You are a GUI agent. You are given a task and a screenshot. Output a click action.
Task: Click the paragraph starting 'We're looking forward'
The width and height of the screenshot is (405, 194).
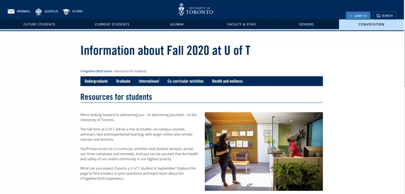click(x=138, y=117)
